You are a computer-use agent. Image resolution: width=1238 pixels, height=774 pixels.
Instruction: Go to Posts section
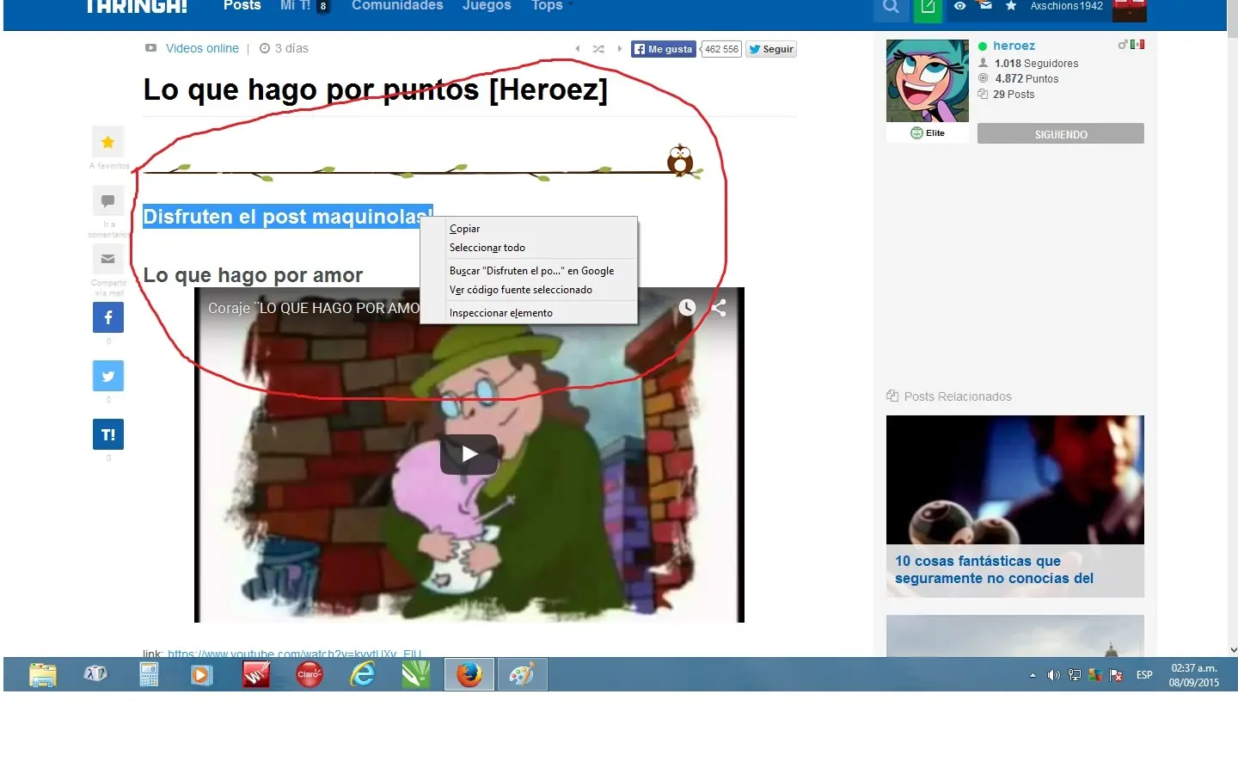click(242, 6)
